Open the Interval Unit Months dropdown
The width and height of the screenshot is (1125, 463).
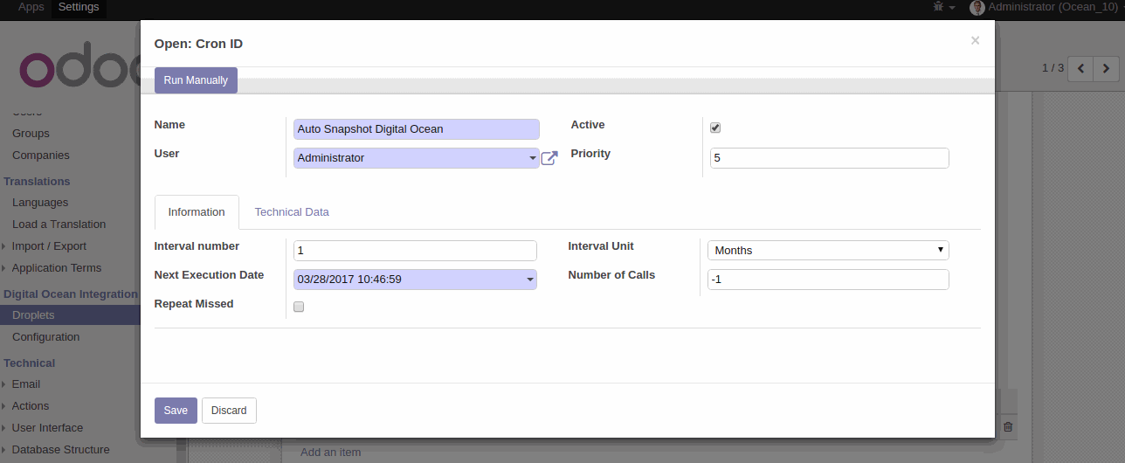[x=828, y=250]
